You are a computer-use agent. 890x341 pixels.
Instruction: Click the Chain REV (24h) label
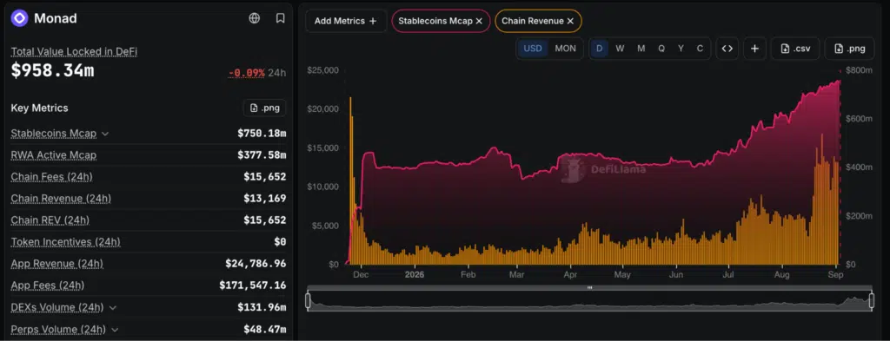coord(50,220)
